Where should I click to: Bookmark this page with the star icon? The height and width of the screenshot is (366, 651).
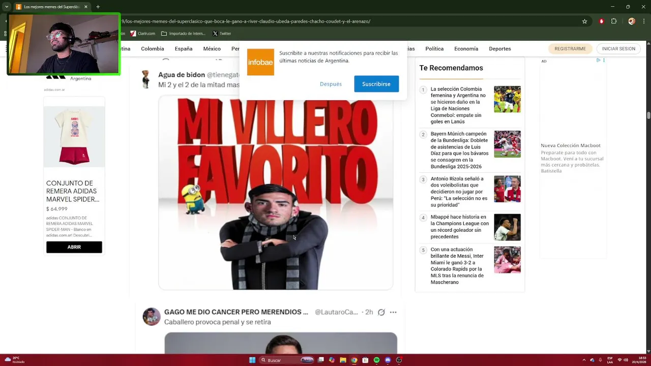click(585, 21)
